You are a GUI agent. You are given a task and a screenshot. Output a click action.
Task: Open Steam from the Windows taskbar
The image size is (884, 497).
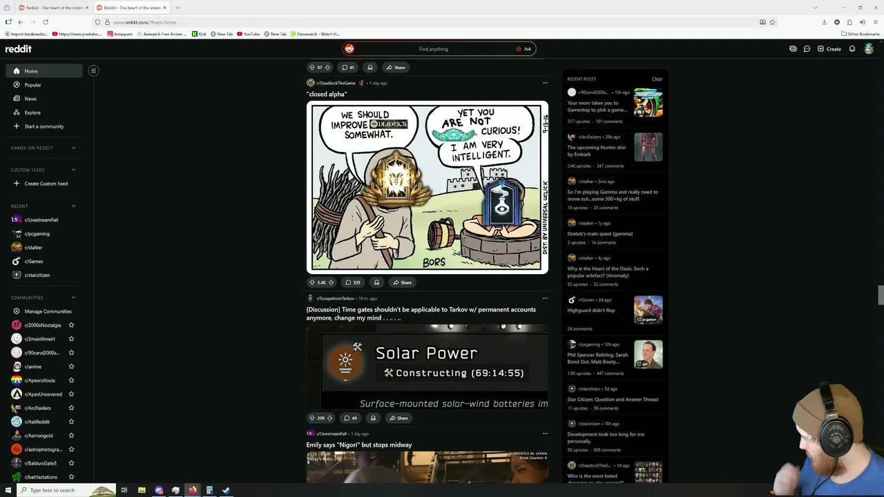click(226, 490)
